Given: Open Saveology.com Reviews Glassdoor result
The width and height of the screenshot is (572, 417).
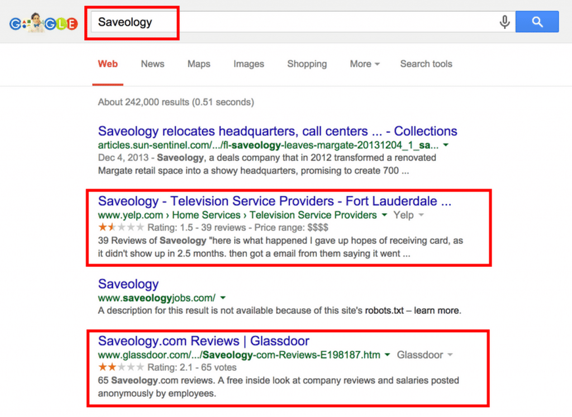Looking at the screenshot, I should (x=203, y=341).
